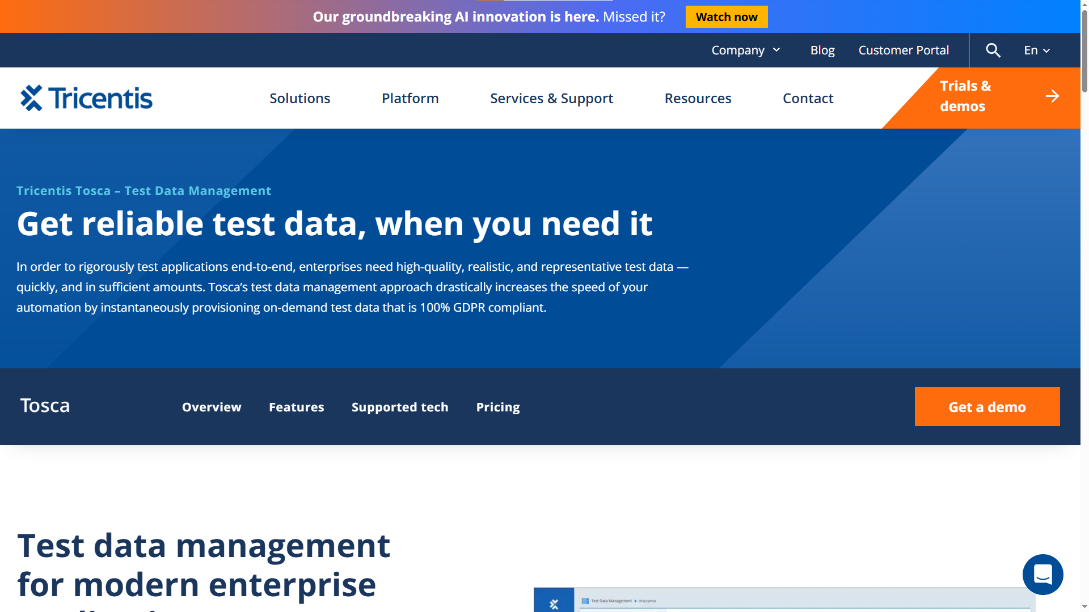The image size is (1089, 612).
Task: Open the Services & Support menu
Action: click(x=551, y=98)
